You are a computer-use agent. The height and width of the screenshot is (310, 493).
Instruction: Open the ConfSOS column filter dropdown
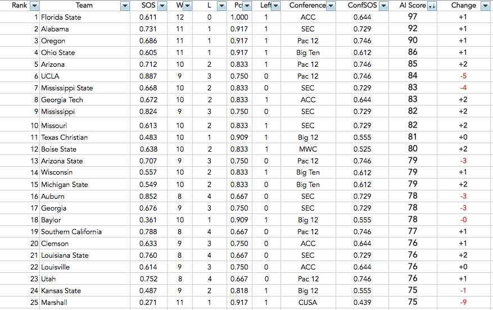coord(383,6)
